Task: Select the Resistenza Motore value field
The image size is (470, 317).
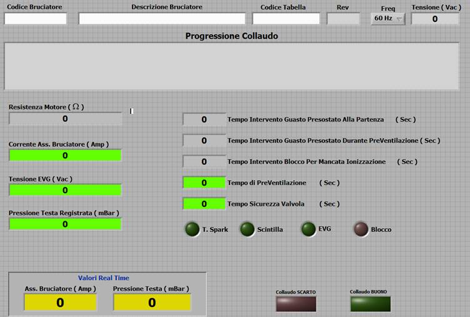Action: click(65, 119)
